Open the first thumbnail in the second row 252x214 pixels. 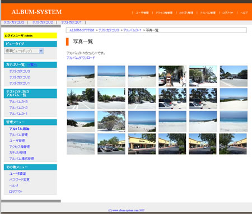point(81,99)
